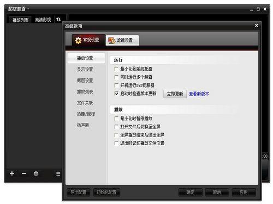Enable 最小化到系统托盘 checkbox
The height and width of the screenshot is (204, 273).
click(116, 69)
